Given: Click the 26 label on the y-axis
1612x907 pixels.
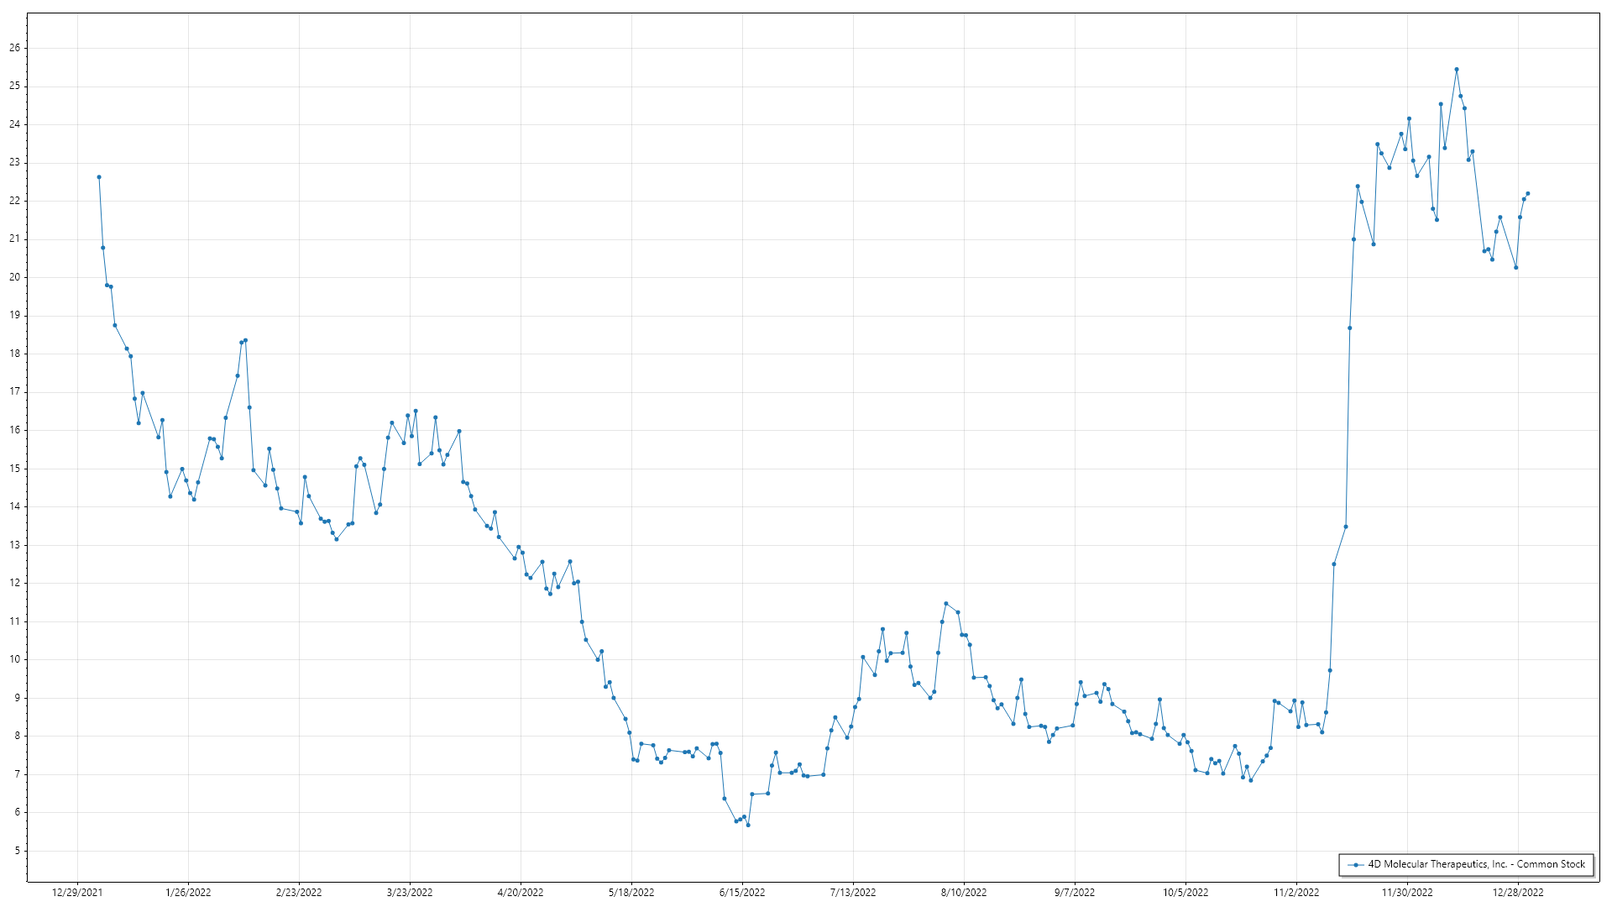Looking at the screenshot, I should [x=15, y=48].
